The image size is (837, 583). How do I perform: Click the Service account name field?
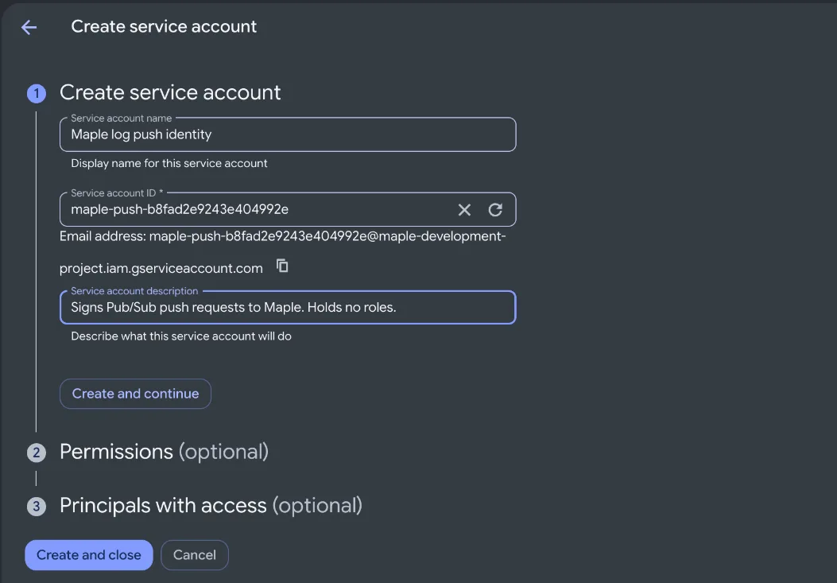tap(288, 134)
